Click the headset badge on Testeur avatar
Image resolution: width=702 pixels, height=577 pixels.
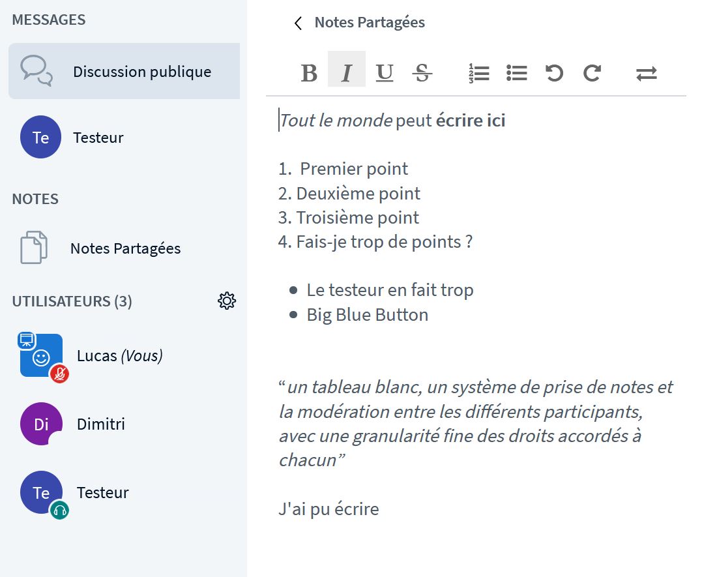pyautogui.click(x=59, y=510)
